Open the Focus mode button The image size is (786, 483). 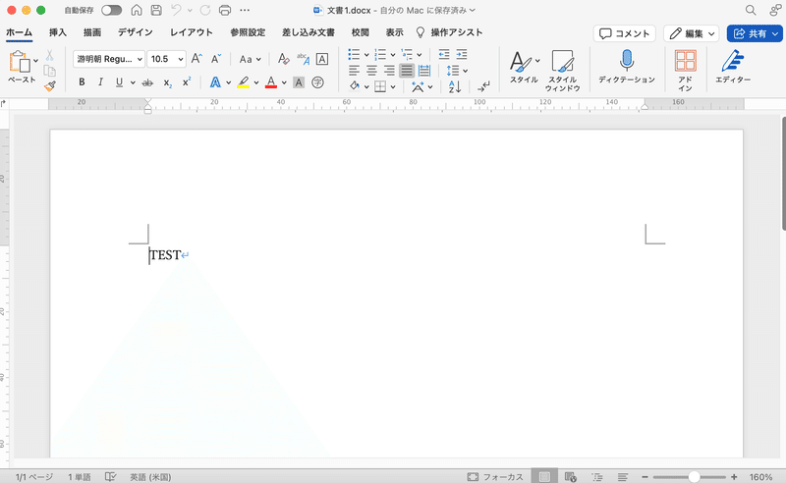[x=495, y=477]
